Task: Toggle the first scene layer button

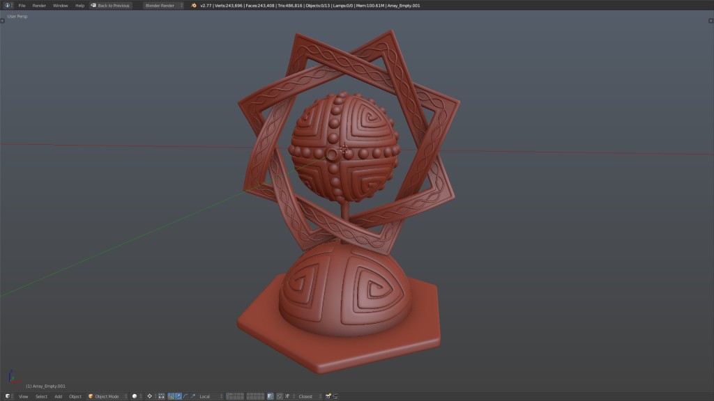Action: coord(228,395)
